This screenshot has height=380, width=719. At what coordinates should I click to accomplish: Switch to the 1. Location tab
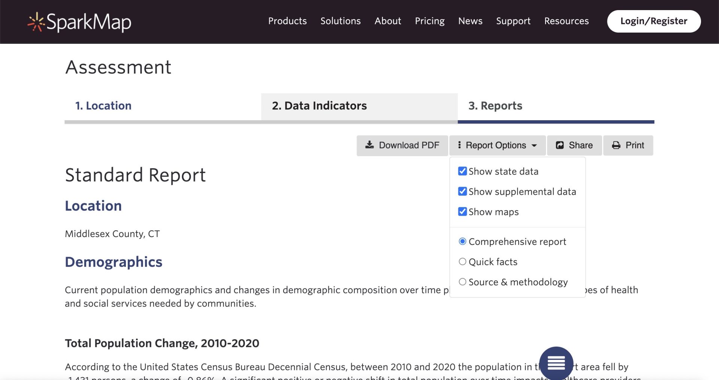[x=103, y=106]
